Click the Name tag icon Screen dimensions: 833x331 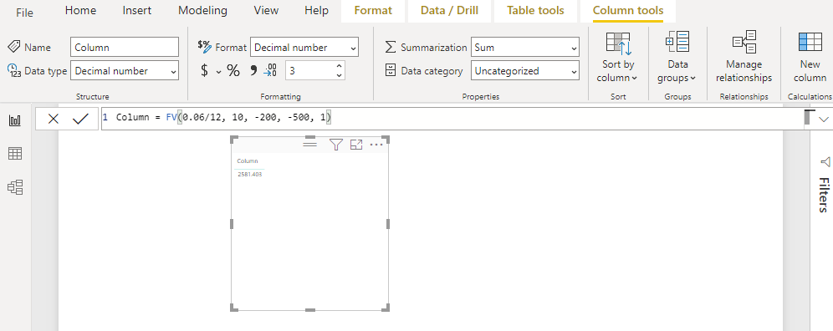pos(14,47)
